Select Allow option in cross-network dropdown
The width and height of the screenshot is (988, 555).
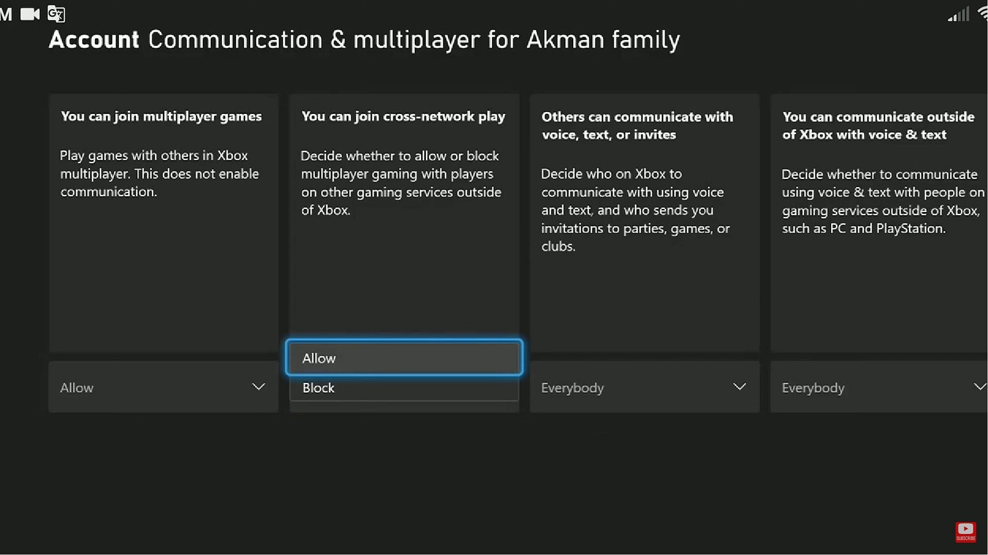(x=404, y=358)
